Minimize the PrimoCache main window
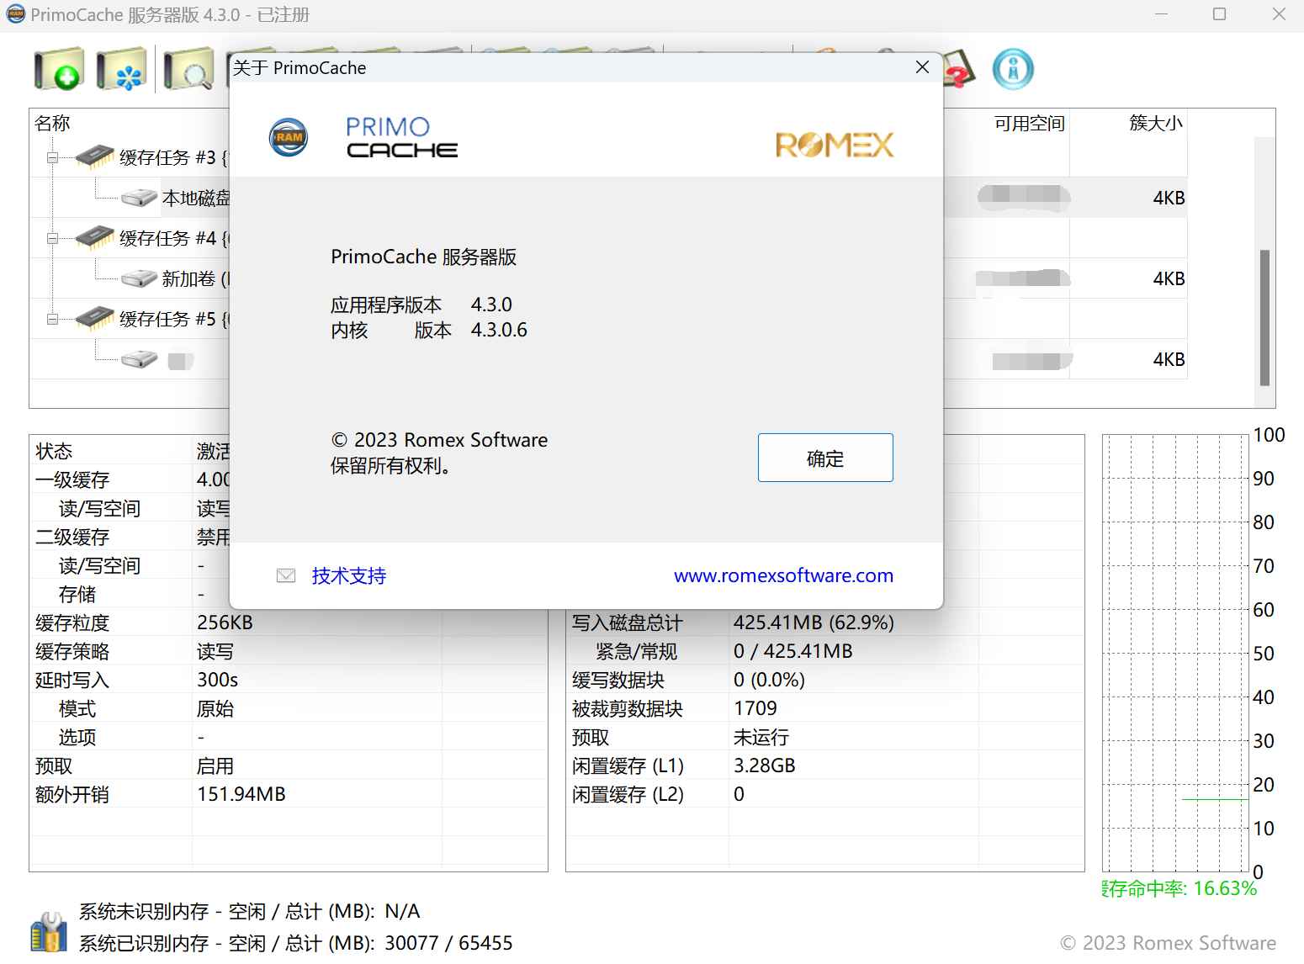This screenshot has height=964, width=1304. (x=1161, y=14)
